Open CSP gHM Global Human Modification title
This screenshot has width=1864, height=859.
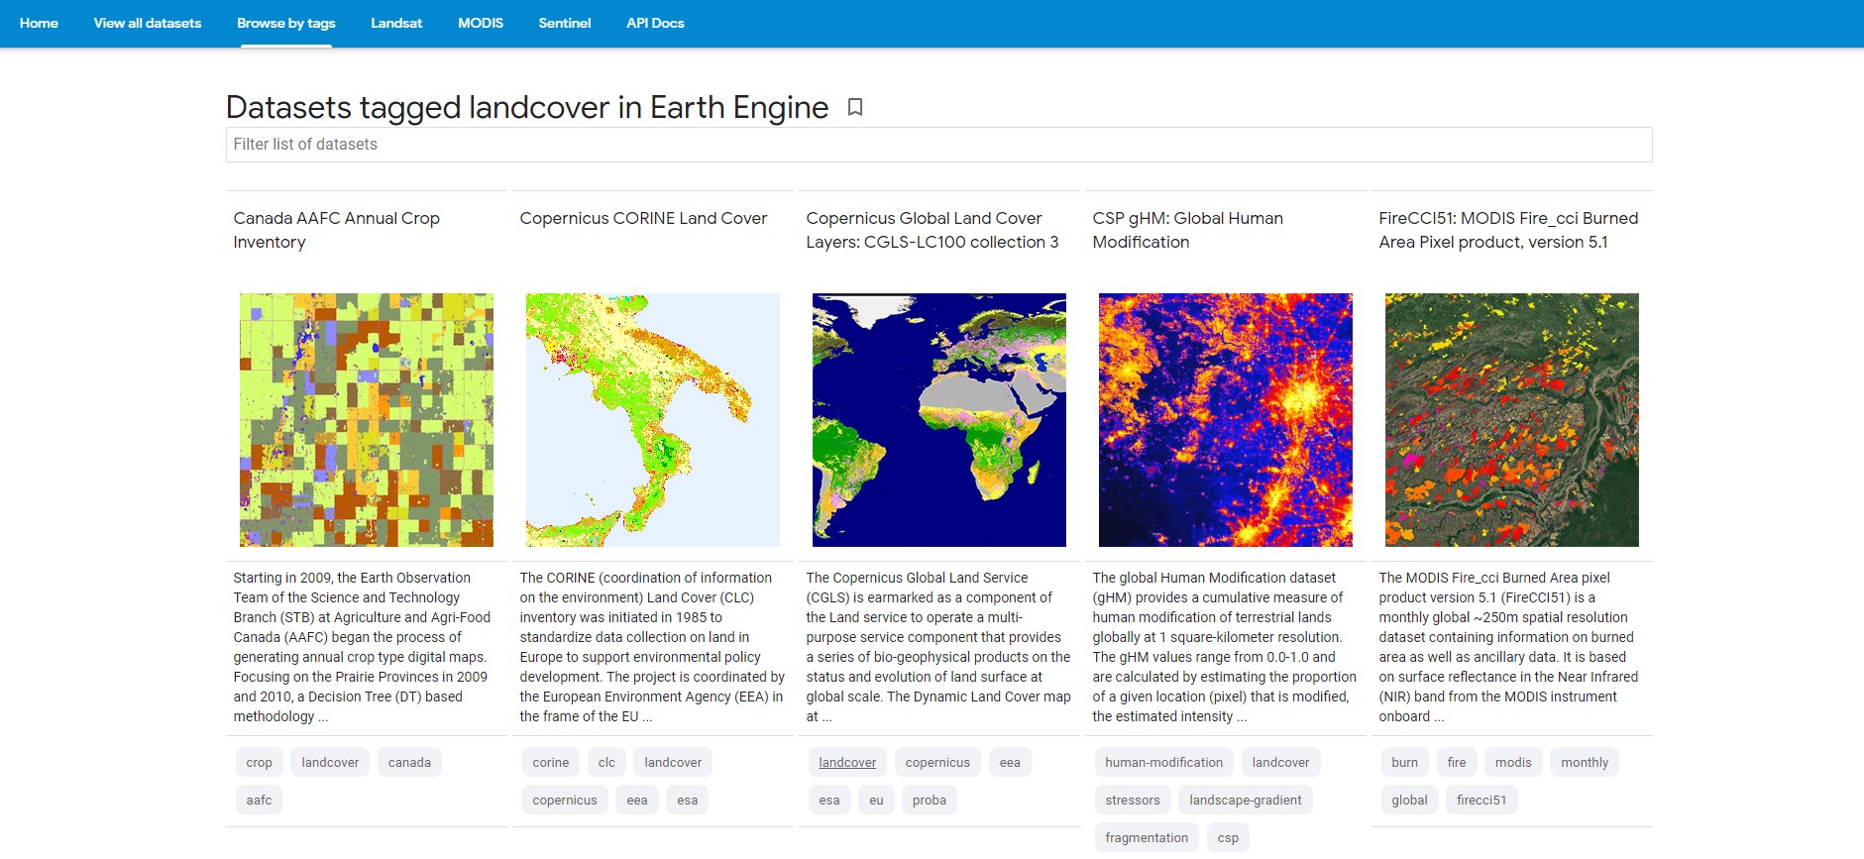1187,230
